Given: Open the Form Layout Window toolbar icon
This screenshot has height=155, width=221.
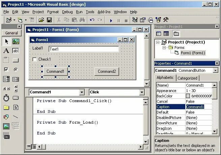Looking at the screenshot, I should [150, 20].
